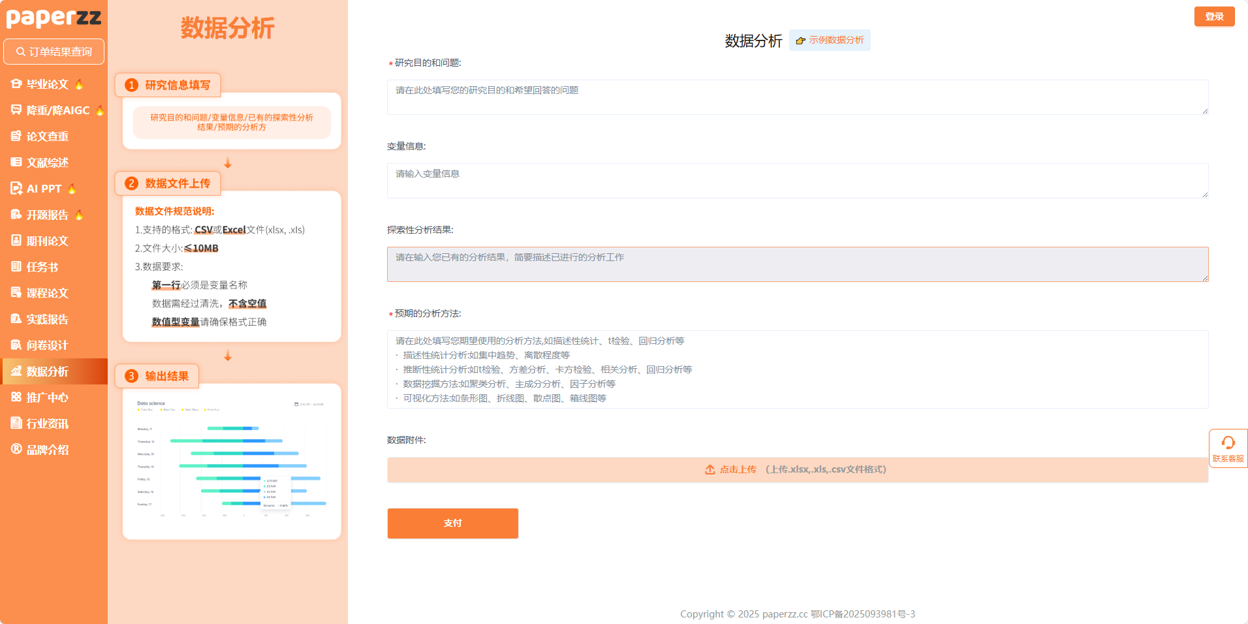Open the 订单结果查询 search box
This screenshot has height=624, width=1248.
(x=54, y=52)
